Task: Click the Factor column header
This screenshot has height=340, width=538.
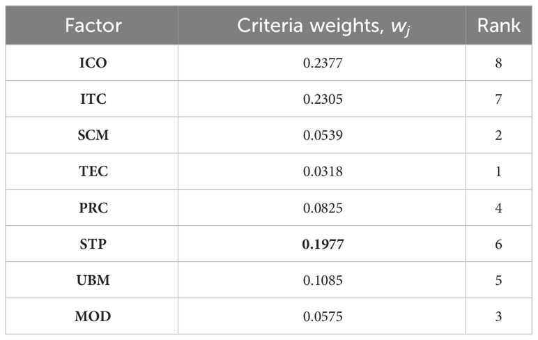Action: click(x=93, y=26)
